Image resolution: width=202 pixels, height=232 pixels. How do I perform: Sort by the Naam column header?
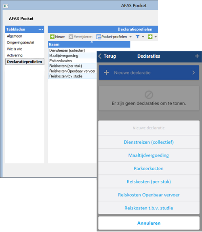[x=89, y=44]
